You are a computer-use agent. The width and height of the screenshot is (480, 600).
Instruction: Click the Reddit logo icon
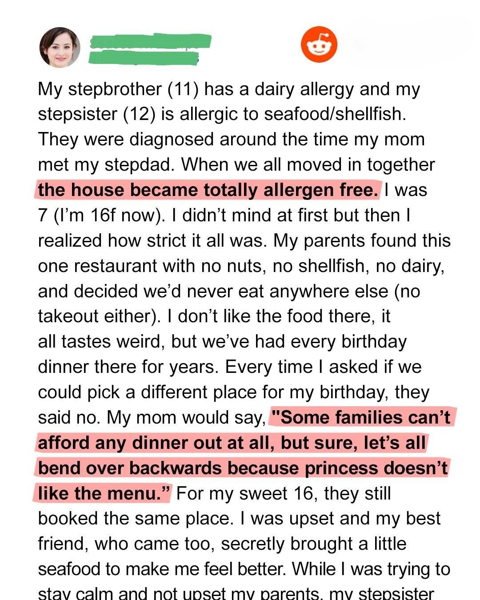click(x=319, y=44)
